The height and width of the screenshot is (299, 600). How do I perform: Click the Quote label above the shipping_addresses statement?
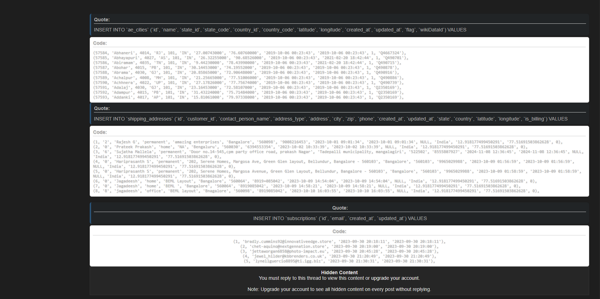coord(102,108)
